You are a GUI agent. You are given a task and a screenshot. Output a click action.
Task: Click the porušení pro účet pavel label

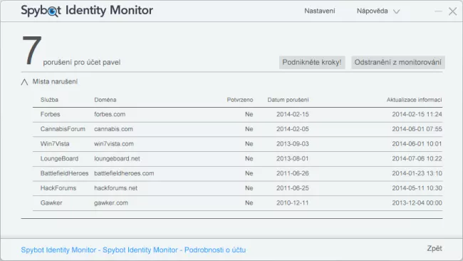[82, 62]
